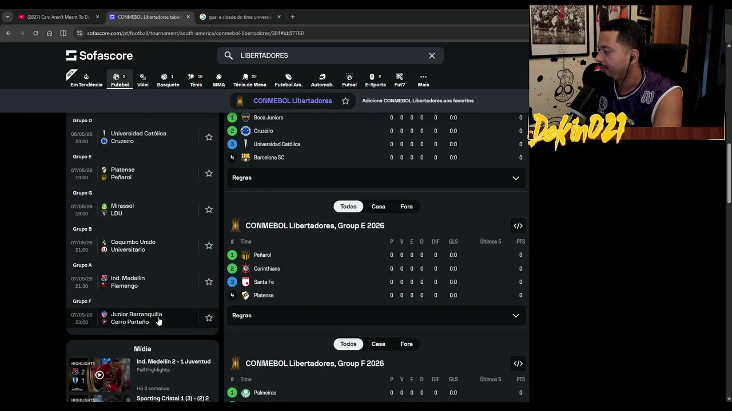Open Santa Fe team row
The height and width of the screenshot is (411, 732).
pos(376,282)
